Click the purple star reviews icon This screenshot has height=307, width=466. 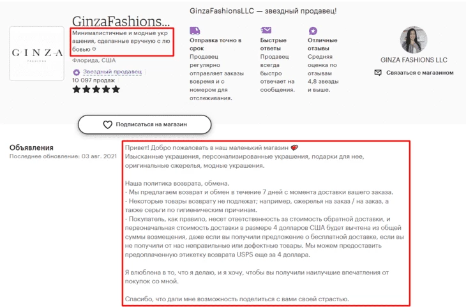(x=313, y=31)
